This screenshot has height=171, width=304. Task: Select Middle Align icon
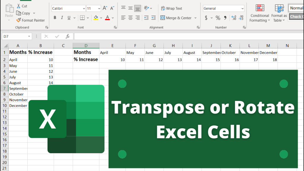[x=130, y=8]
